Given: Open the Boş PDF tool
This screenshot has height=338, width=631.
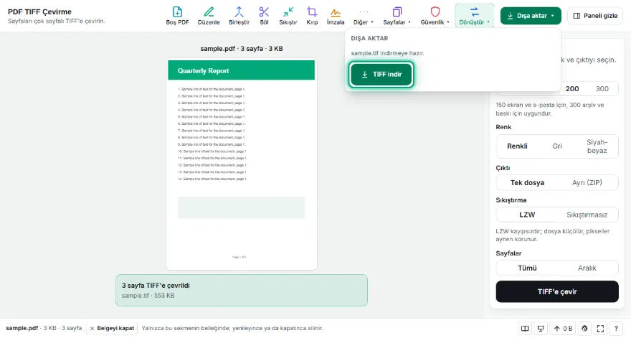Looking at the screenshot, I should (x=177, y=16).
